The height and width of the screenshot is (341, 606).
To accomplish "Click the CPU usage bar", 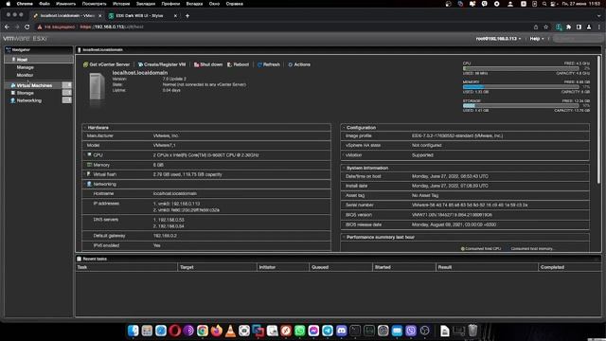I will click(x=521, y=68).
